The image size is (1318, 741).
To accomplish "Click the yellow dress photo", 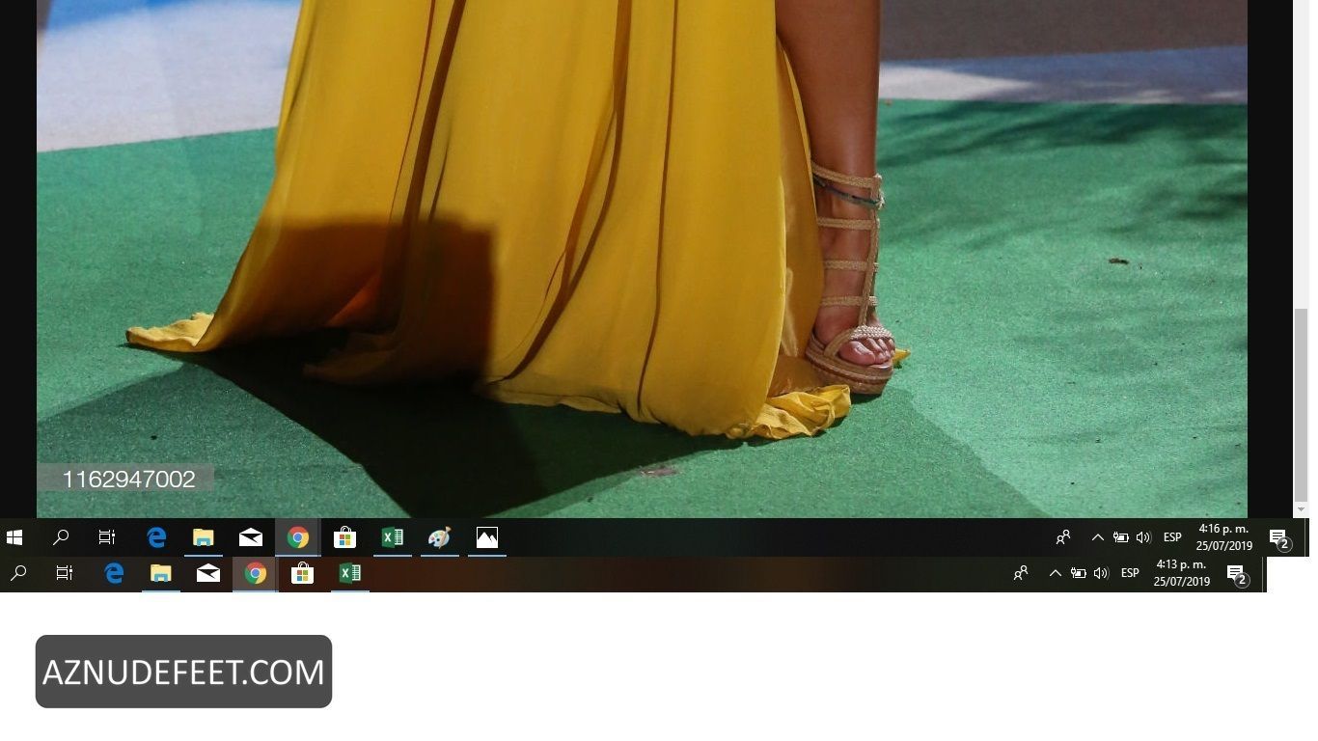I will pyautogui.click(x=642, y=259).
